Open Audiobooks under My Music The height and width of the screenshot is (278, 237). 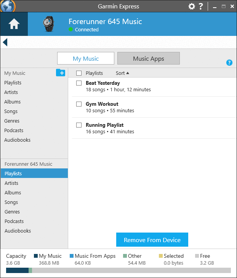[17, 140]
